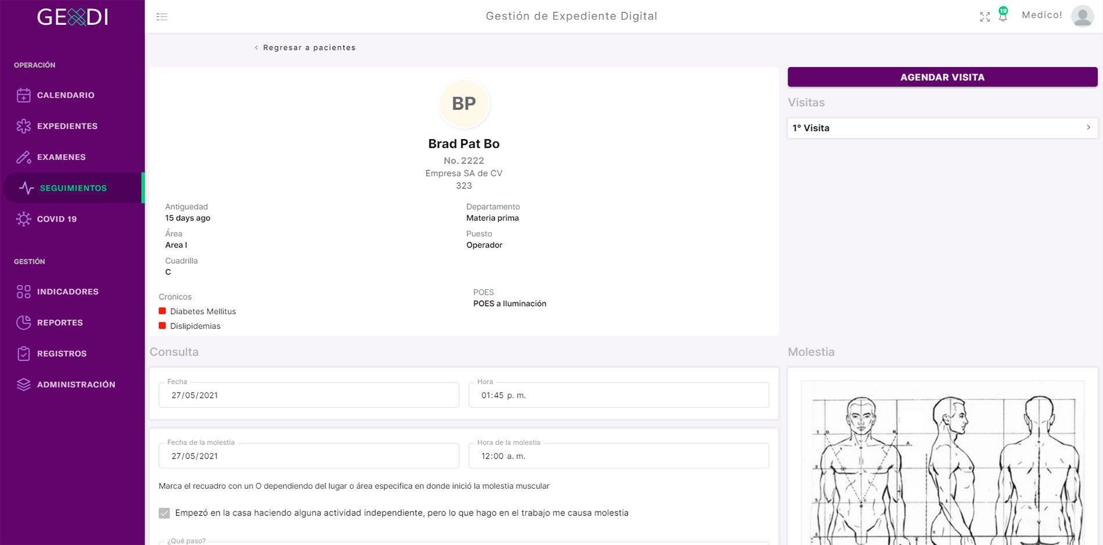Click 'POES a Iluminación' value
The height and width of the screenshot is (545, 1103).
(510, 304)
